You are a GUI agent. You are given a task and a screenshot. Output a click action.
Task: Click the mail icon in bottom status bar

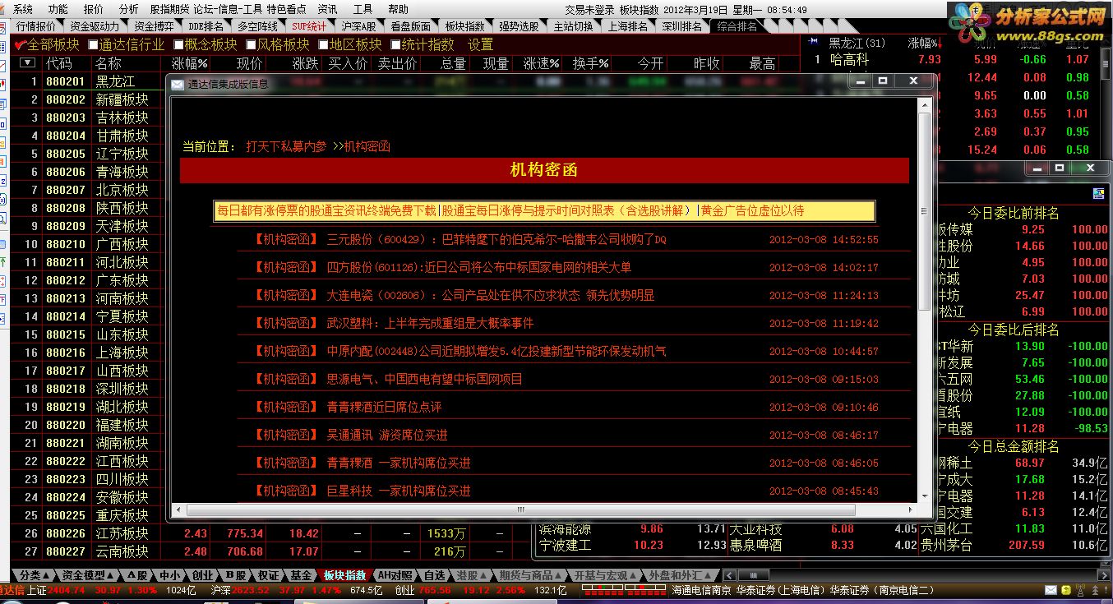tap(1051, 590)
